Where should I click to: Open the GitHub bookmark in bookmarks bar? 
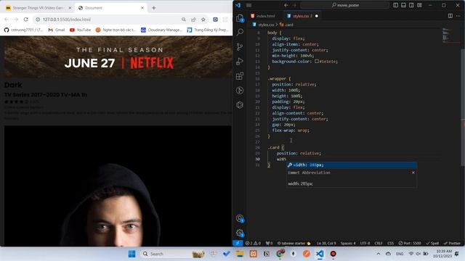[23, 30]
